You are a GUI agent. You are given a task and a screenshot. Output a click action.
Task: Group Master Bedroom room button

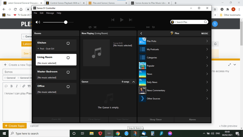click(x=68, y=72)
